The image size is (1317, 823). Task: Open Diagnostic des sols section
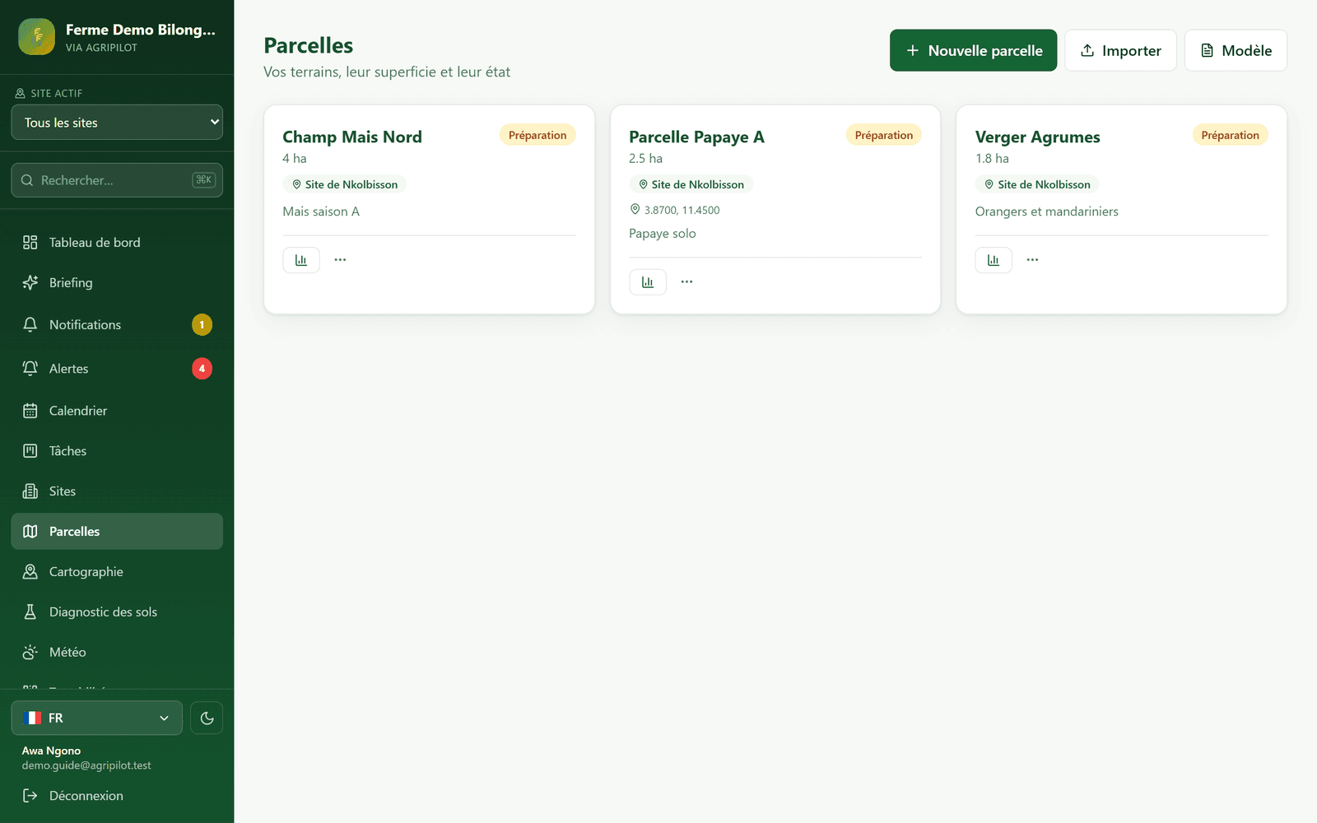tap(117, 612)
